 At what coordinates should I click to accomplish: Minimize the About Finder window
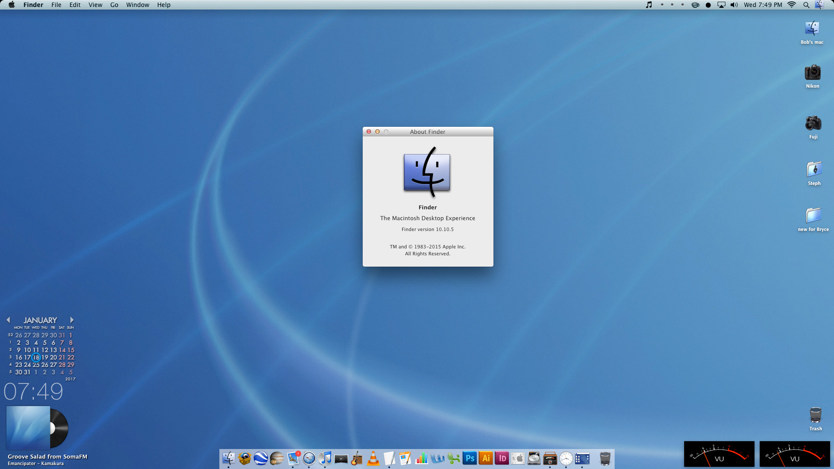[377, 132]
